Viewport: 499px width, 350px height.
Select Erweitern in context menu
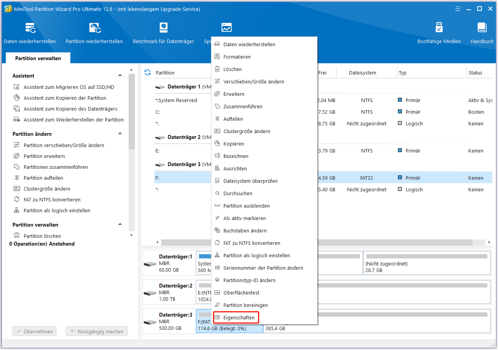[264, 94]
